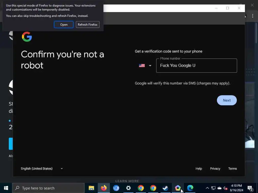The image size is (258, 193).
Task: Open Microsoft Edge from the taskbar
Action: click(x=190, y=188)
